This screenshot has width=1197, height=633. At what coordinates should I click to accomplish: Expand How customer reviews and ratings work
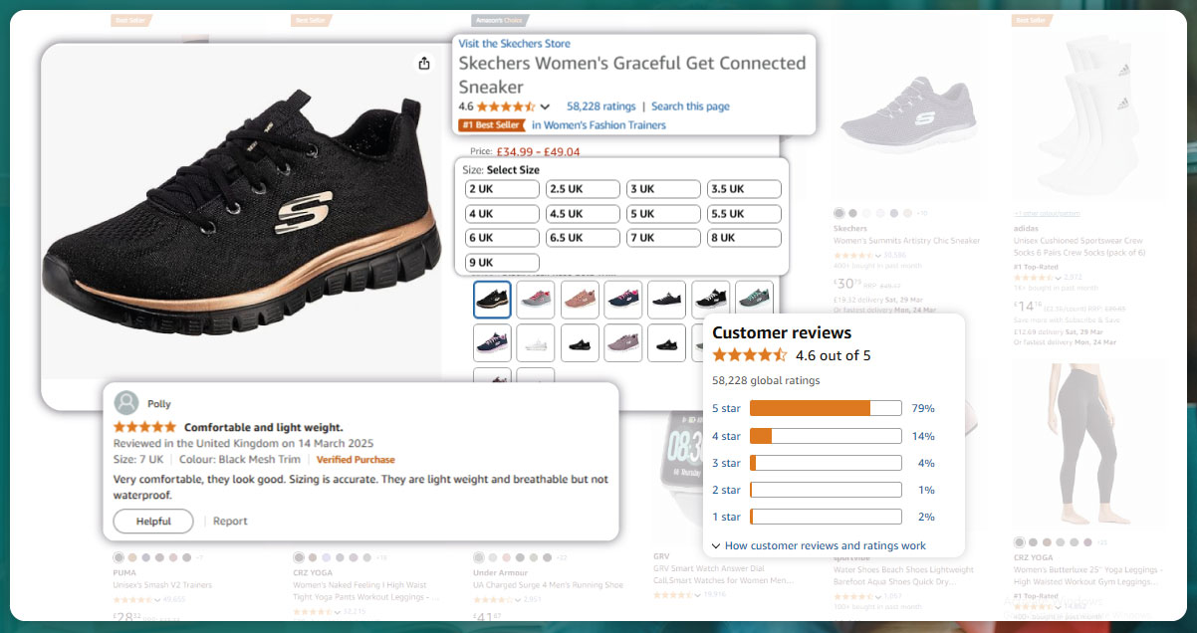tap(819, 545)
